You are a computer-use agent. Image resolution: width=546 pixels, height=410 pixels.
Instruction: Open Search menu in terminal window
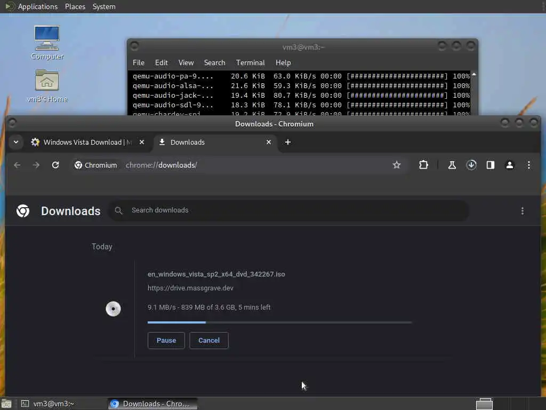(x=214, y=63)
